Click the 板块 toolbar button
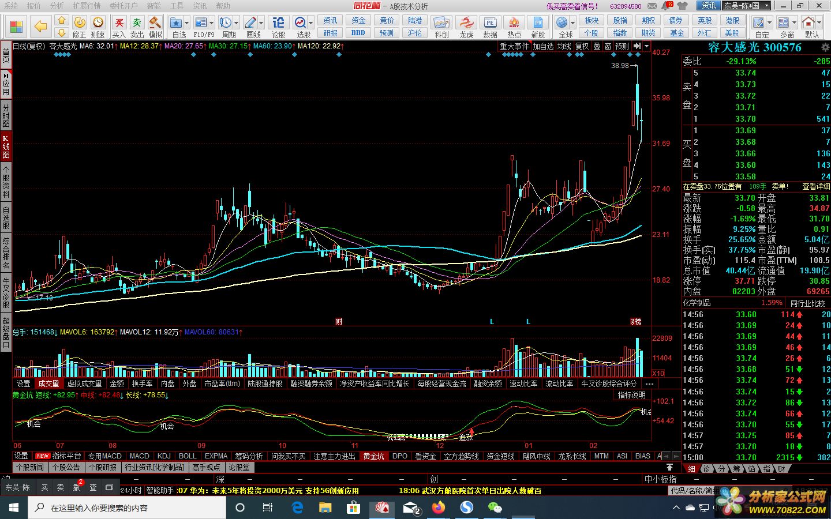Viewport: 831px width, 519px height. [592, 20]
